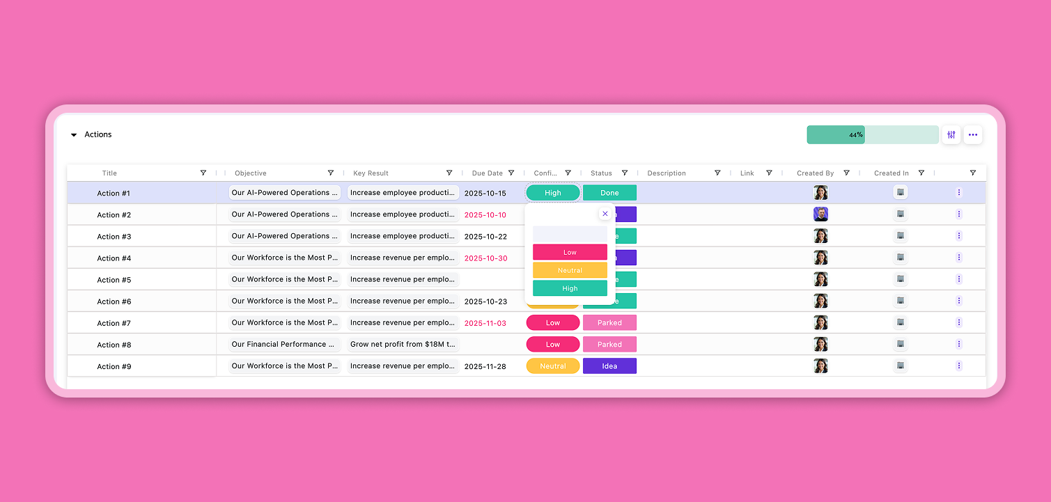Image resolution: width=1051 pixels, height=502 pixels.
Task: Choose High in the confidence popup
Action: point(570,288)
